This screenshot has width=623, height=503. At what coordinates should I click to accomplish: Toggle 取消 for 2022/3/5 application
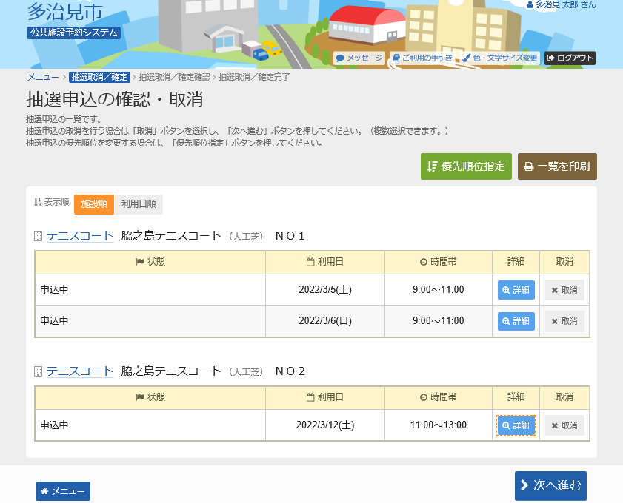564,290
